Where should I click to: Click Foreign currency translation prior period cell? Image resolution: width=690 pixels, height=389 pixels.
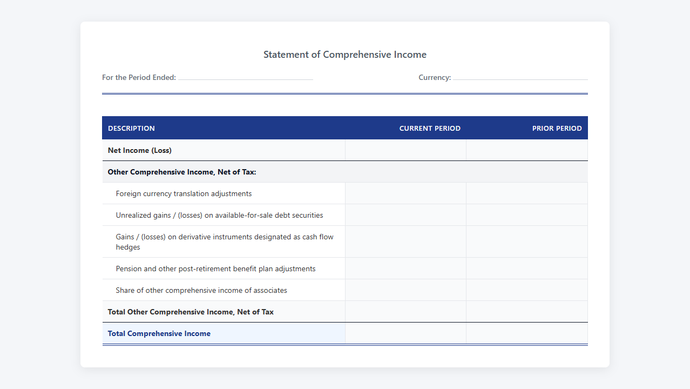527,193
